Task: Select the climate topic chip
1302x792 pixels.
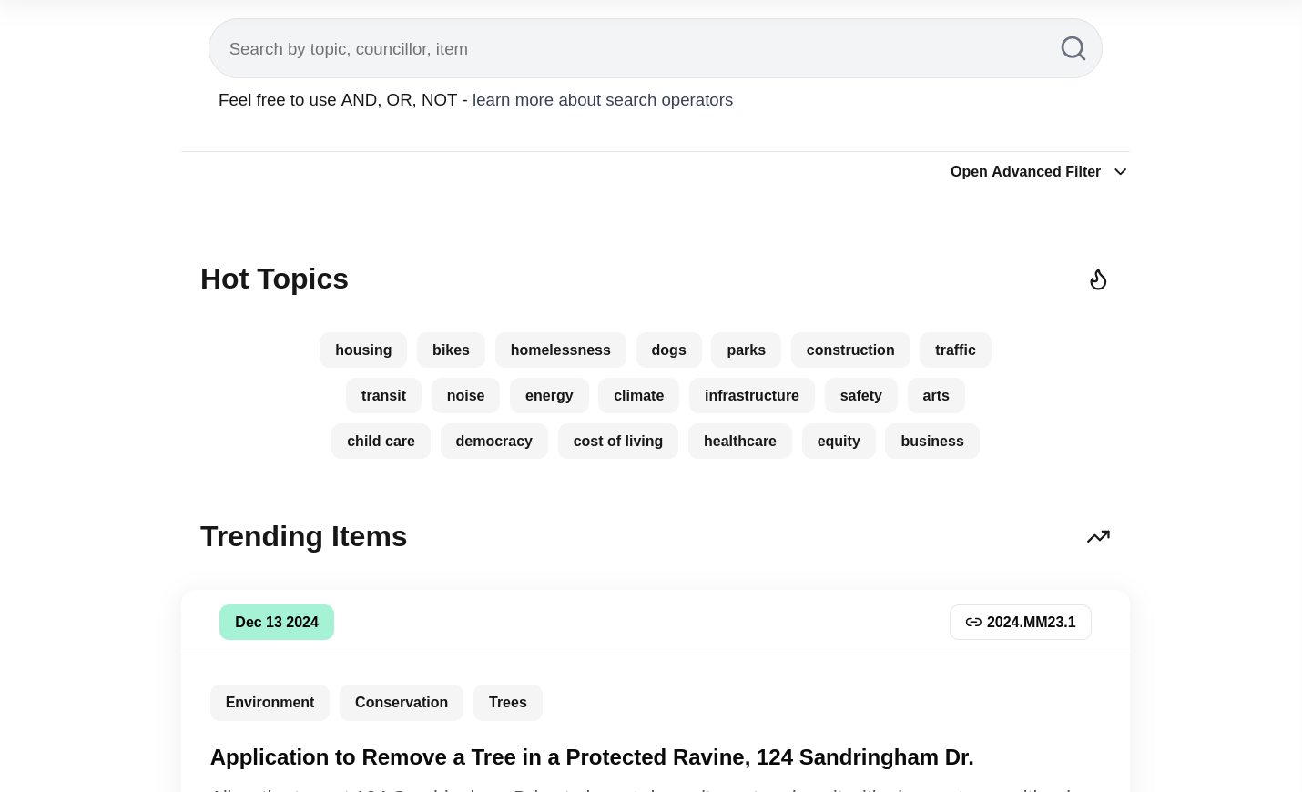Action: [x=638, y=395]
